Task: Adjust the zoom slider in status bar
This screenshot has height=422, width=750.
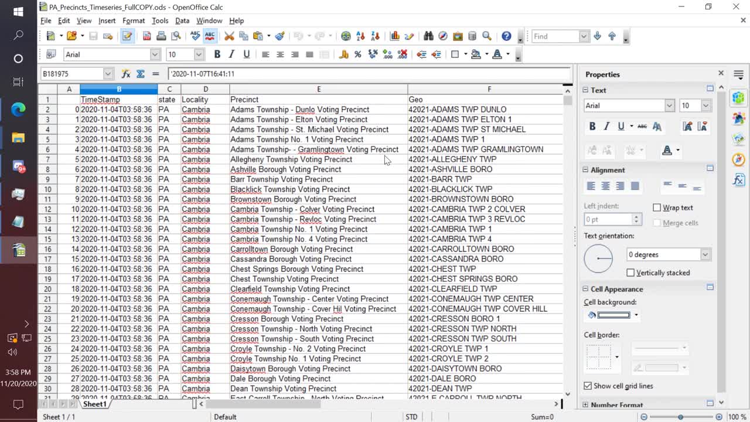Action: [681, 417]
